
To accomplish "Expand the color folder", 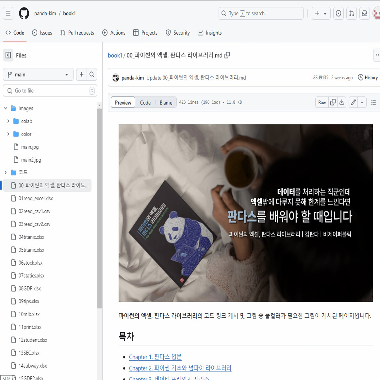I will pyautogui.click(x=8, y=134).
